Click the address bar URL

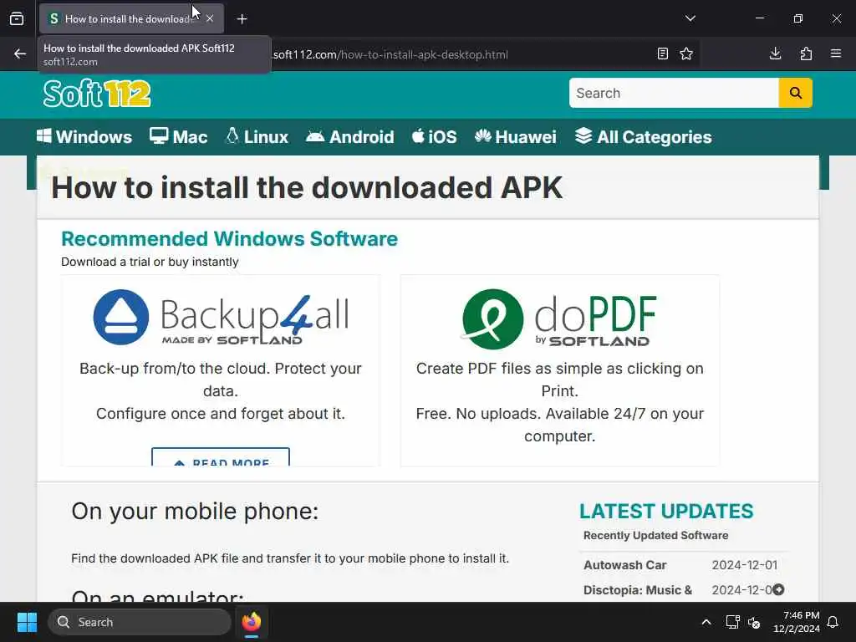(x=390, y=54)
